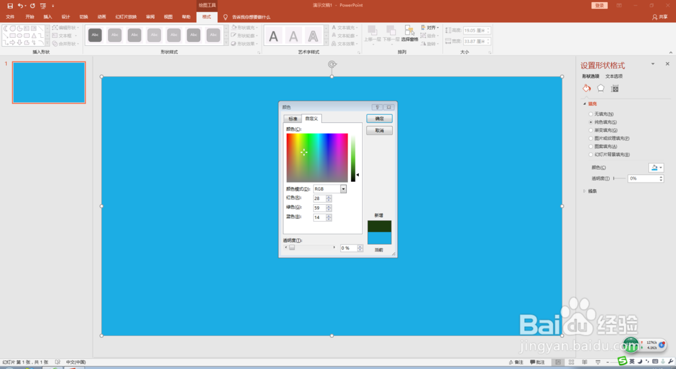This screenshot has height=369, width=676.
Task: Select Gradient fill (渐变填充) radio button
Action: (x=591, y=130)
